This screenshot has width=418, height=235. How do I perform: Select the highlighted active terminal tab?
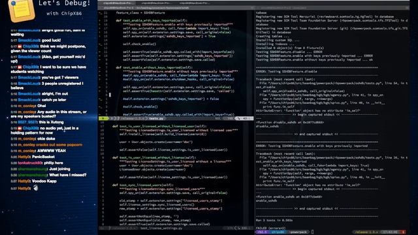[x=118, y=3]
